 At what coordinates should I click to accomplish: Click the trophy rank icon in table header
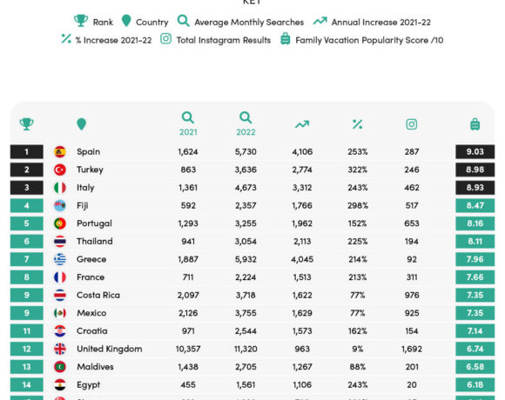coord(27,124)
